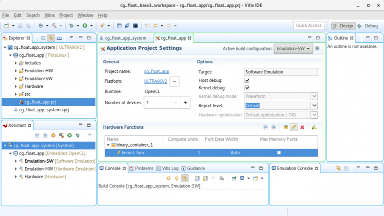Image resolution: width=384 pixels, height=216 pixels.
Task: Click the red X remove hardware function icon
Action: pyautogui.click(x=302, y=127)
